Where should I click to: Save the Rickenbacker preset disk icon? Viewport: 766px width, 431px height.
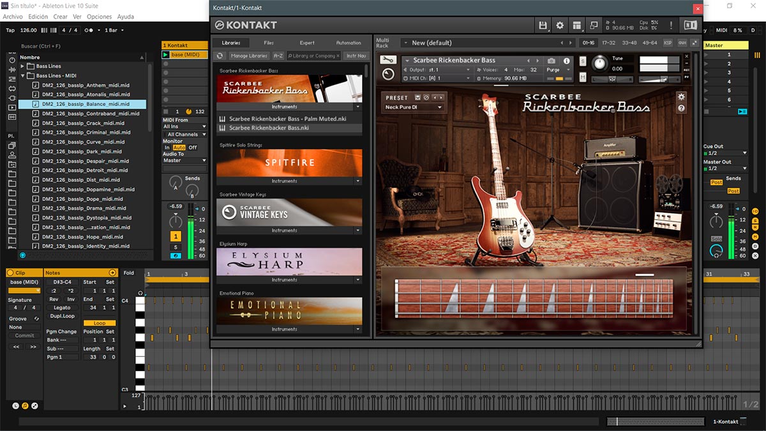(x=417, y=98)
